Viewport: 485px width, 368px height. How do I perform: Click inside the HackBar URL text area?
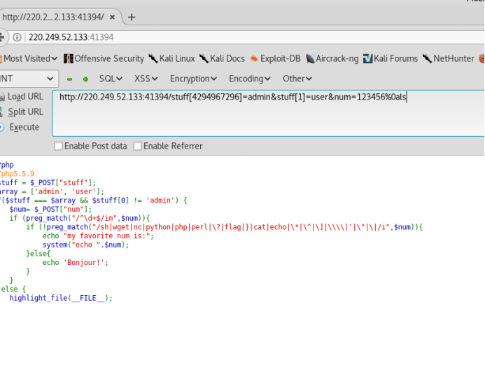(x=269, y=113)
